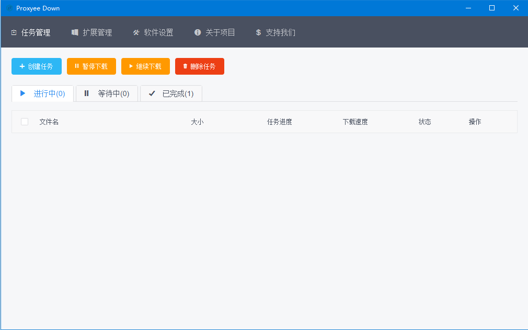
Task: Click the 任务进度 column header
Action: tap(279, 122)
